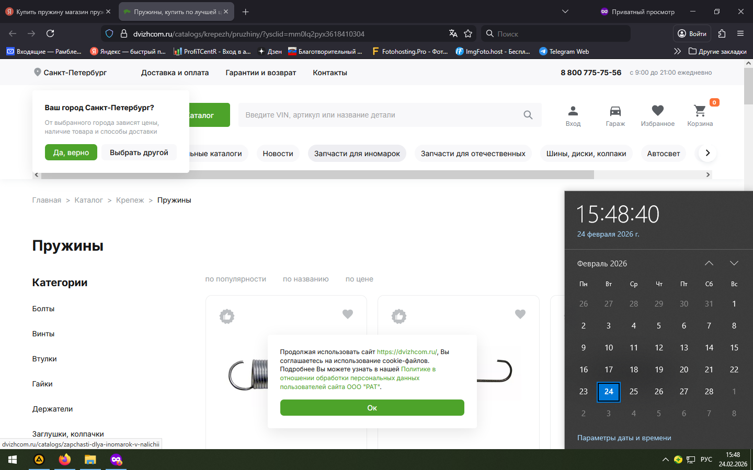Image resolution: width=753 pixels, height=470 pixels.
Task: Go back to the previous page
Action: 13,33
